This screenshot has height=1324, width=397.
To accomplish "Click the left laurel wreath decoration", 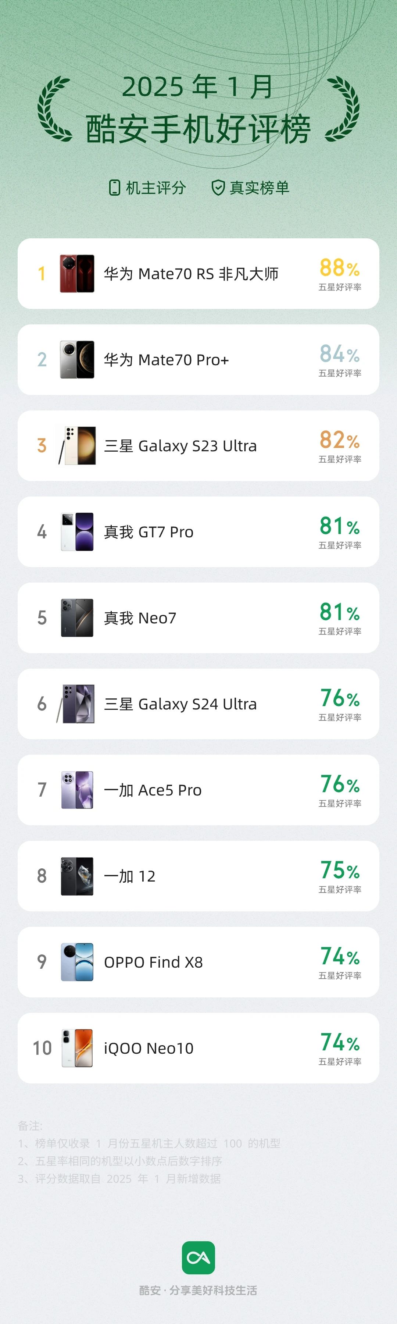I will pos(54,109).
